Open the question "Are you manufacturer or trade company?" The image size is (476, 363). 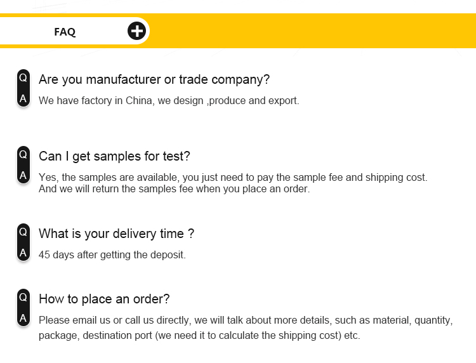click(154, 80)
